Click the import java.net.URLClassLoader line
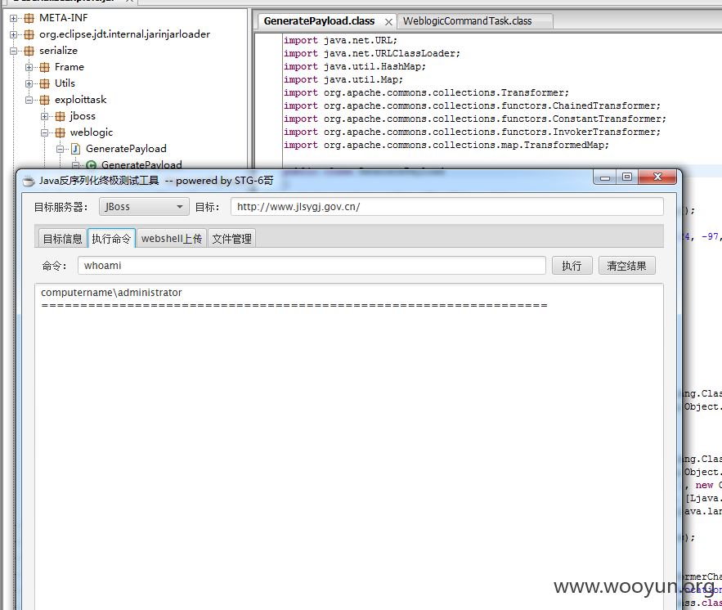 pyautogui.click(x=371, y=53)
